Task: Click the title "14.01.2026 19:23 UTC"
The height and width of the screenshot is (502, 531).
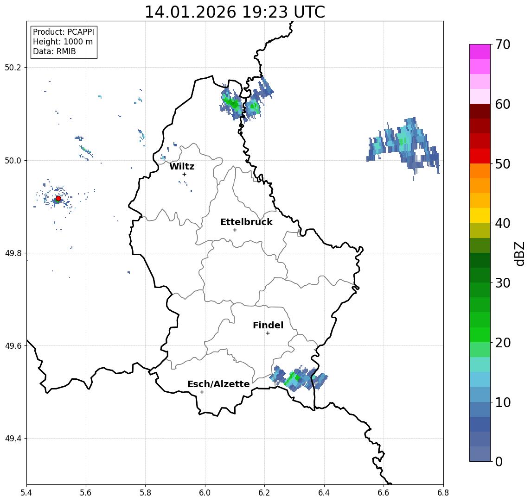Action: tap(235, 12)
